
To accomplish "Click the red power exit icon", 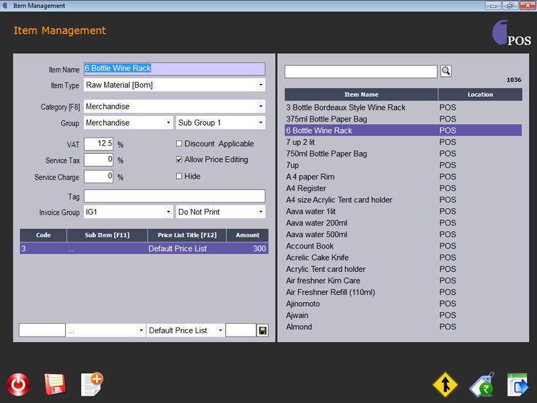I will click(19, 384).
